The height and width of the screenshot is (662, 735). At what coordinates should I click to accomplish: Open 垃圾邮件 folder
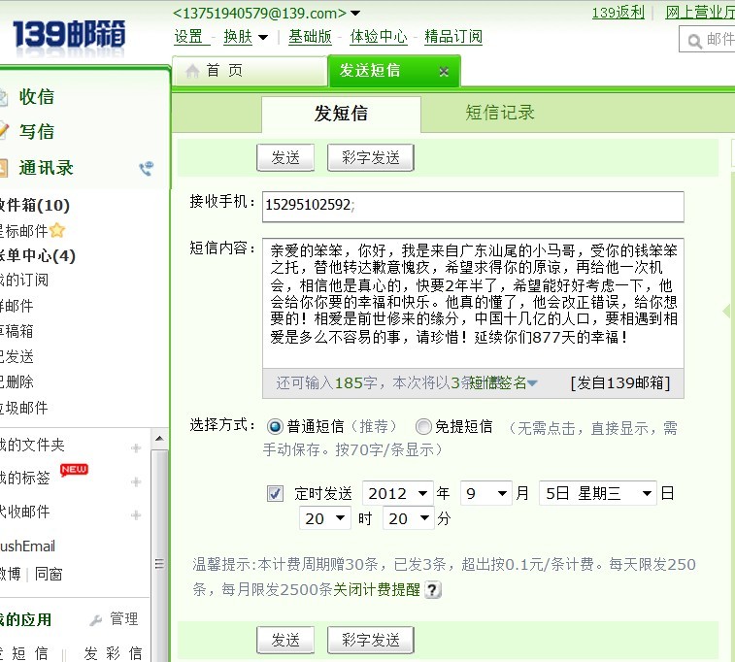(23, 408)
